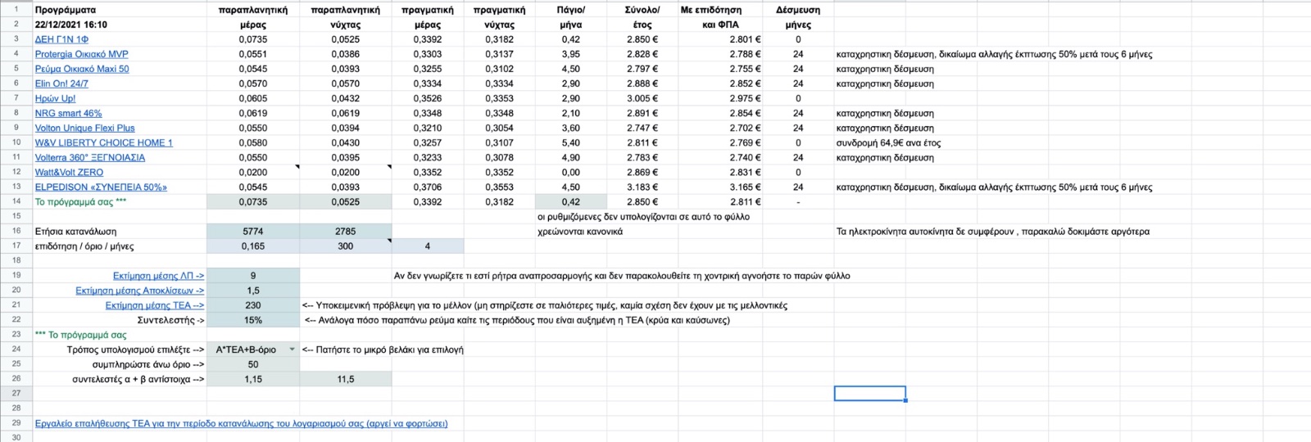The width and height of the screenshot is (1311, 442).
Task: Select the Volton subsidized total 2.702 €
Action: pos(721,128)
